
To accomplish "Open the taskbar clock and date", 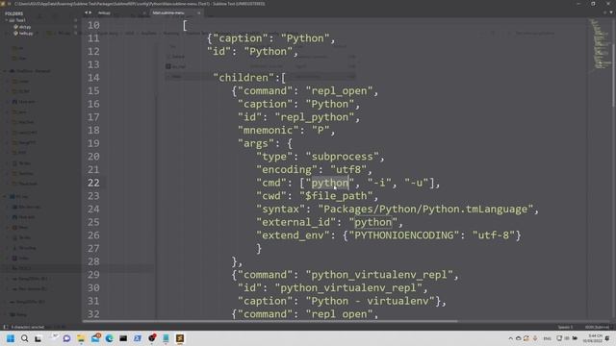I will pos(593,338).
